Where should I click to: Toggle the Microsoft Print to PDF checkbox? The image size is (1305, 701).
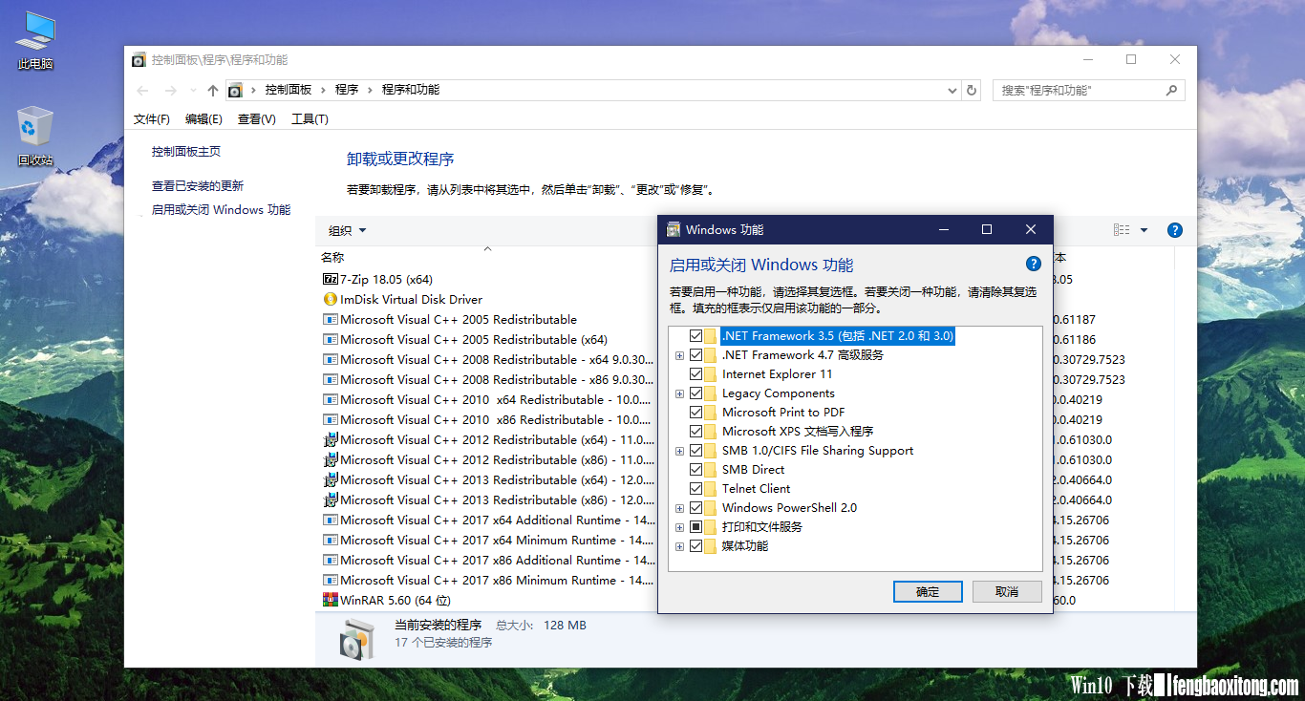pyautogui.click(x=696, y=413)
